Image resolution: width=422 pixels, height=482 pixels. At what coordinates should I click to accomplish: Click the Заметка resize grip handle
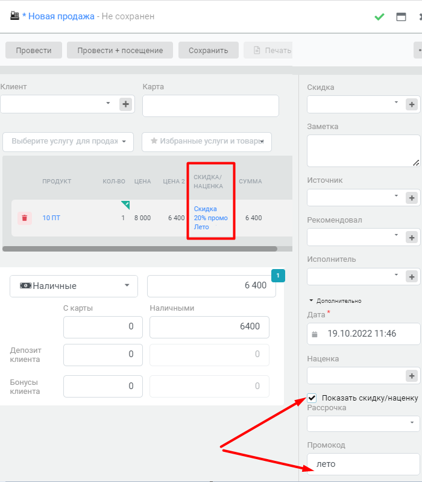(416, 163)
